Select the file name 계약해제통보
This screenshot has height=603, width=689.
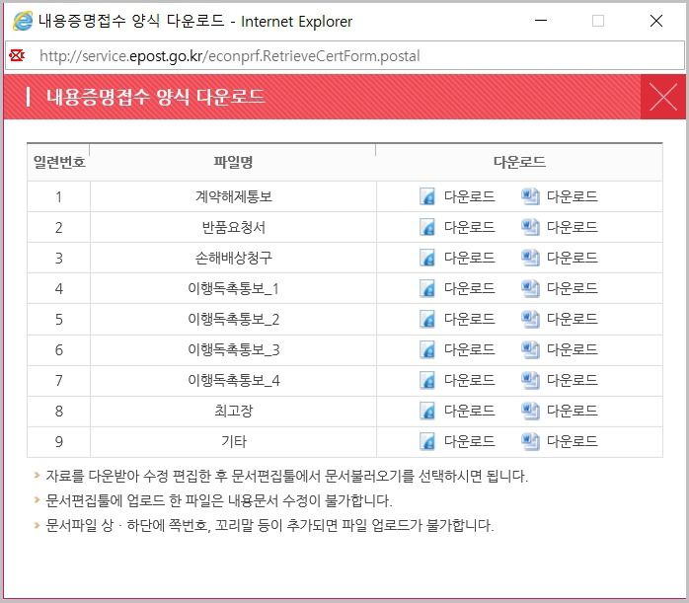click(x=234, y=196)
